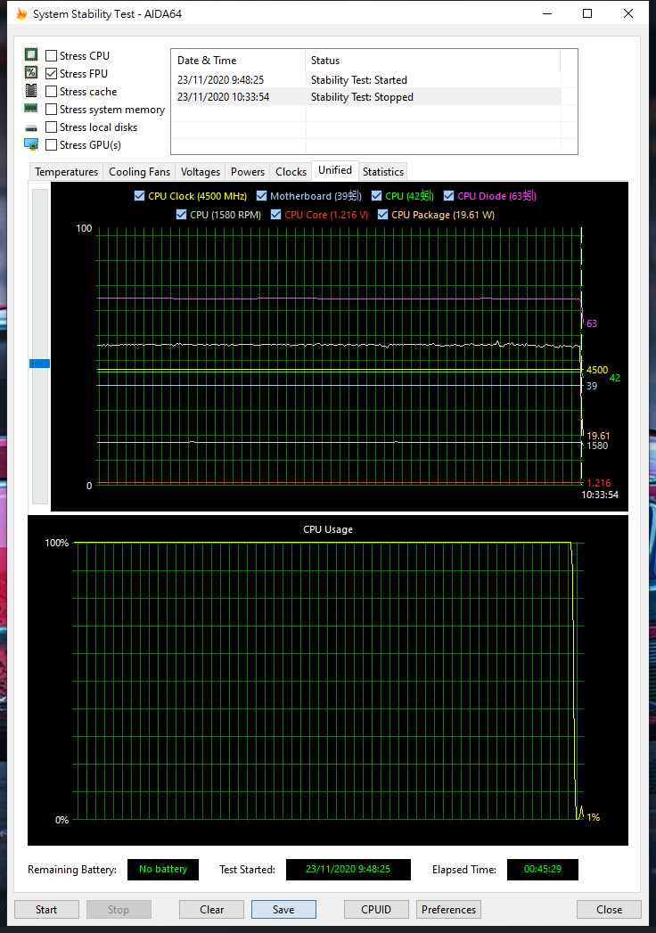Image resolution: width=656 pixels, height=933 pixels.
Task: Switch to the Temperatures tab
Action: point(66,171)
